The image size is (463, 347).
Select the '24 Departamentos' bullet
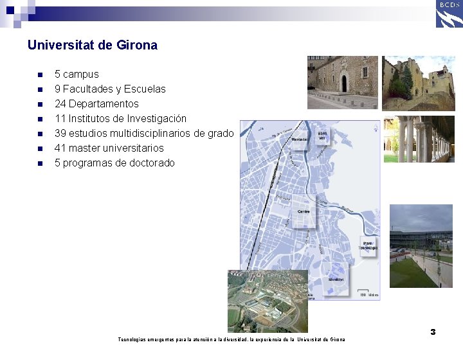click(x=96, y=104)
